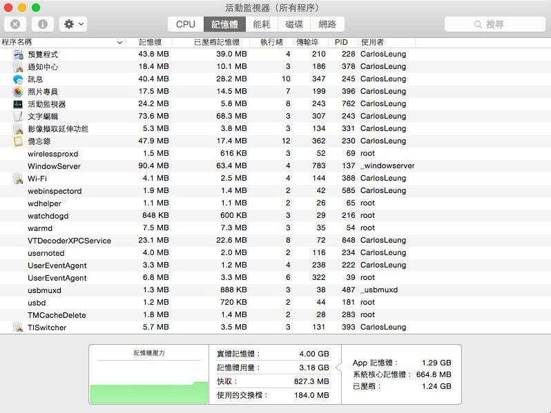Viewport: 551px width, 413px height.
Task: Select the 通知中心 process icon
Action: tap(18, 67)
